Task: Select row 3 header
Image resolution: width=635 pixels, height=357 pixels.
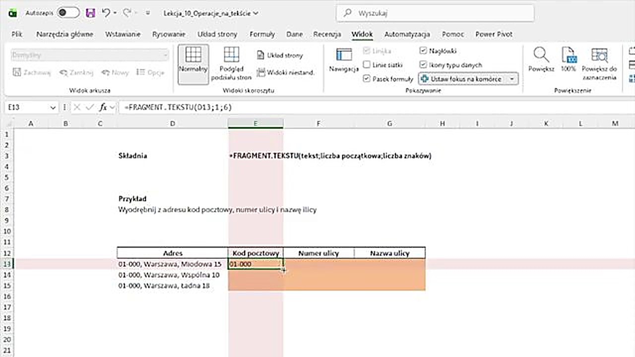Action: (x=7, y=156)
